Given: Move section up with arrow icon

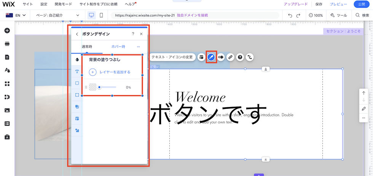Looking at the screenshot, I should 364,93.
